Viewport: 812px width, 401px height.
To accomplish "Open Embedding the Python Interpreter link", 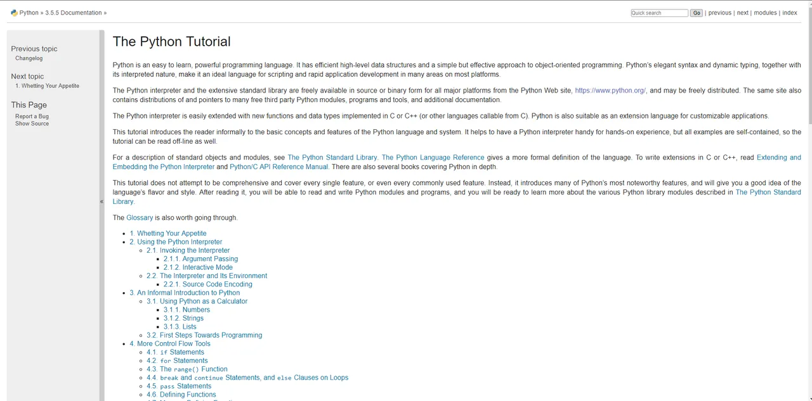I will tap(164, 167).
